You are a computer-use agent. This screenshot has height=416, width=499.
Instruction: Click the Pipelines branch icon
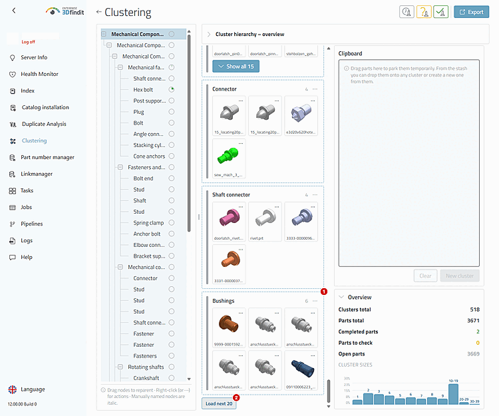13,224
